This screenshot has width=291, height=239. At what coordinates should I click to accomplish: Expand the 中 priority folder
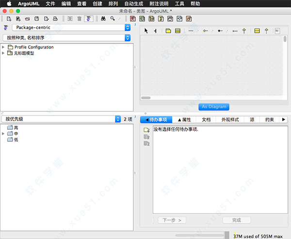pyautogui.click(x=3, y=134)
